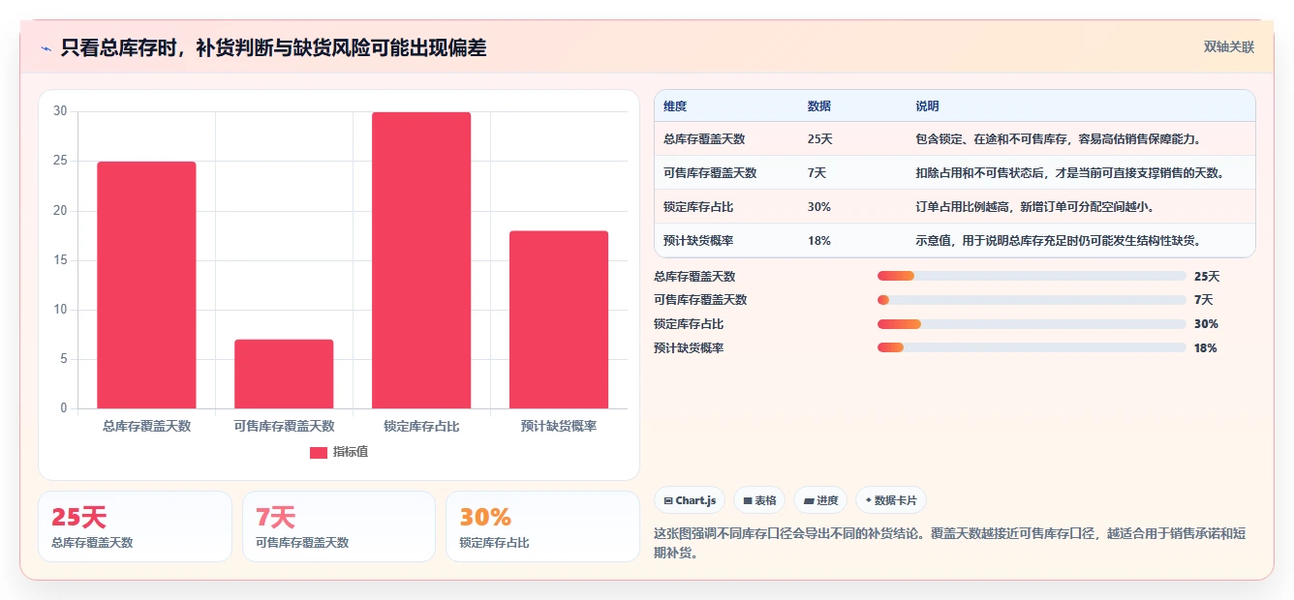
Task: Click the y-axis value 15
Action: [x=60, y=259]
